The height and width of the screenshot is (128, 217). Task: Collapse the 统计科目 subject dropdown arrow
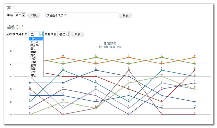coord(41,34)
